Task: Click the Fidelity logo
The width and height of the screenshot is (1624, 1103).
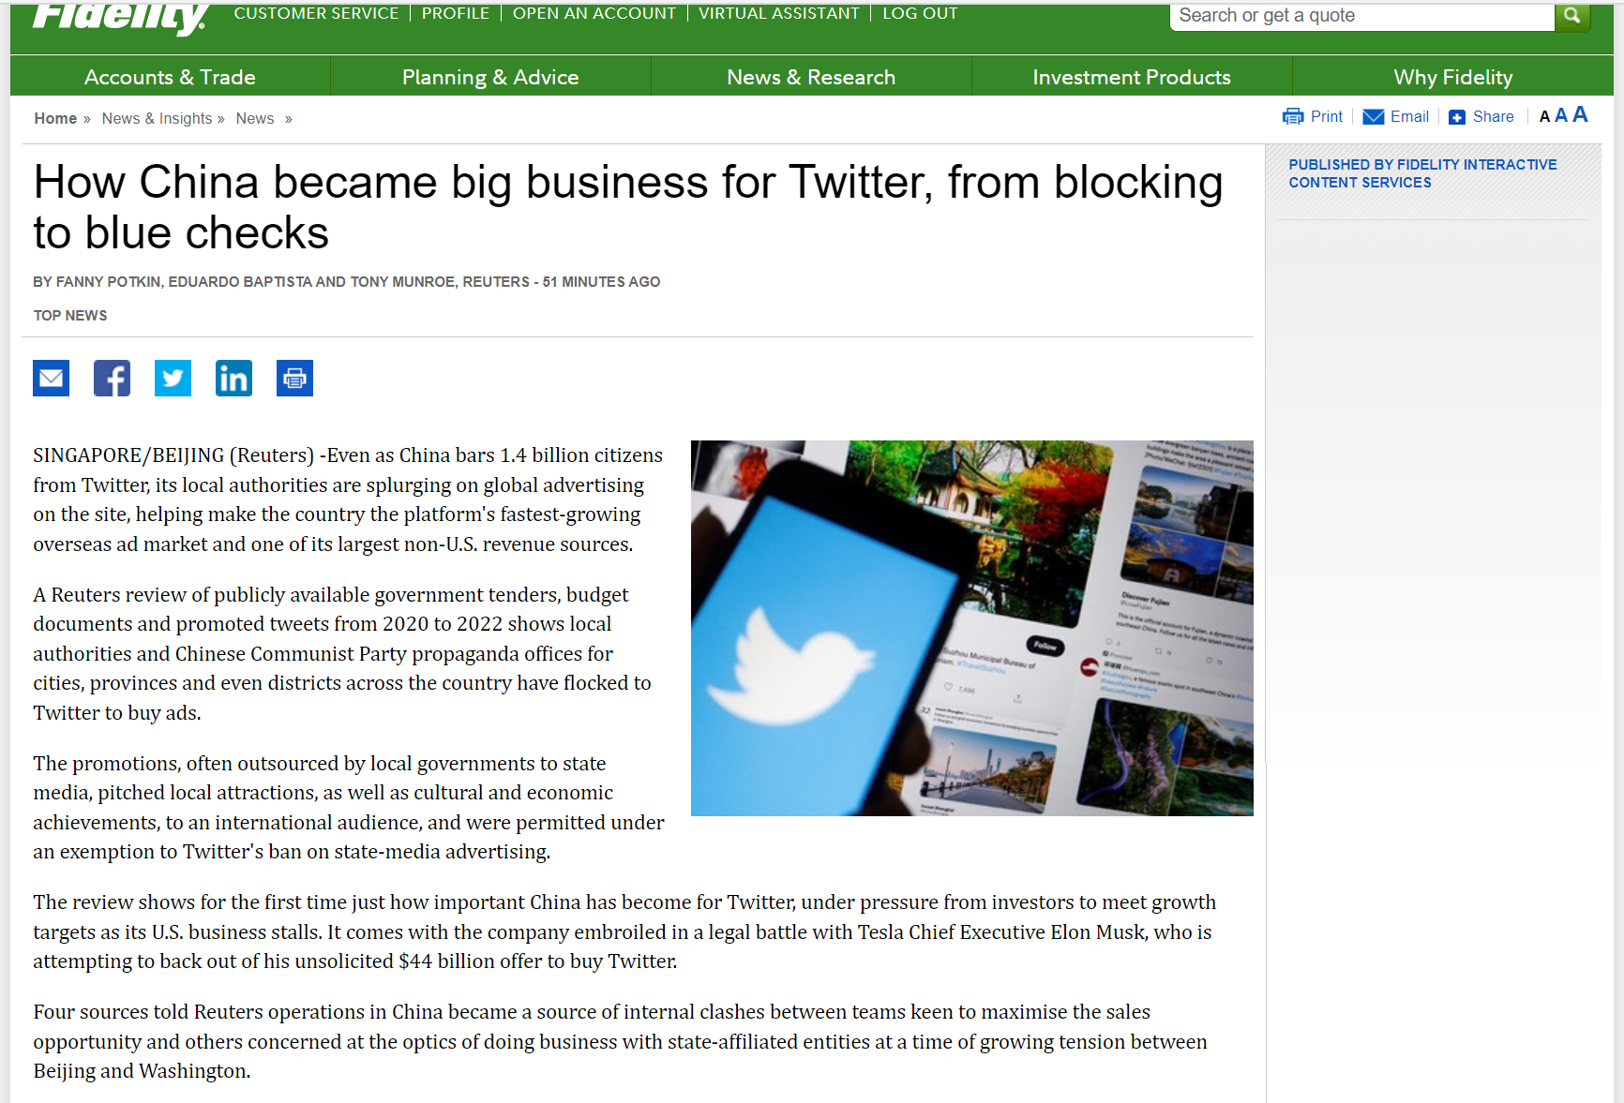Action: click(x=120, y=18)
